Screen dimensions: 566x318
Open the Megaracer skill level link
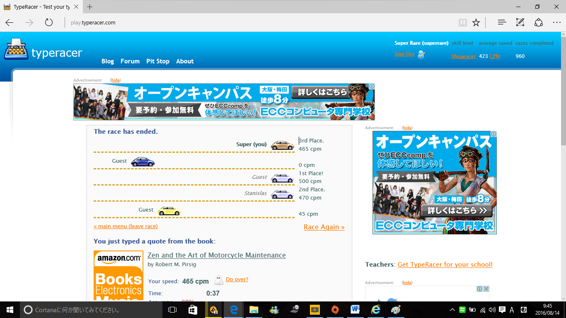pyautogui.click(x=464, y=56)
